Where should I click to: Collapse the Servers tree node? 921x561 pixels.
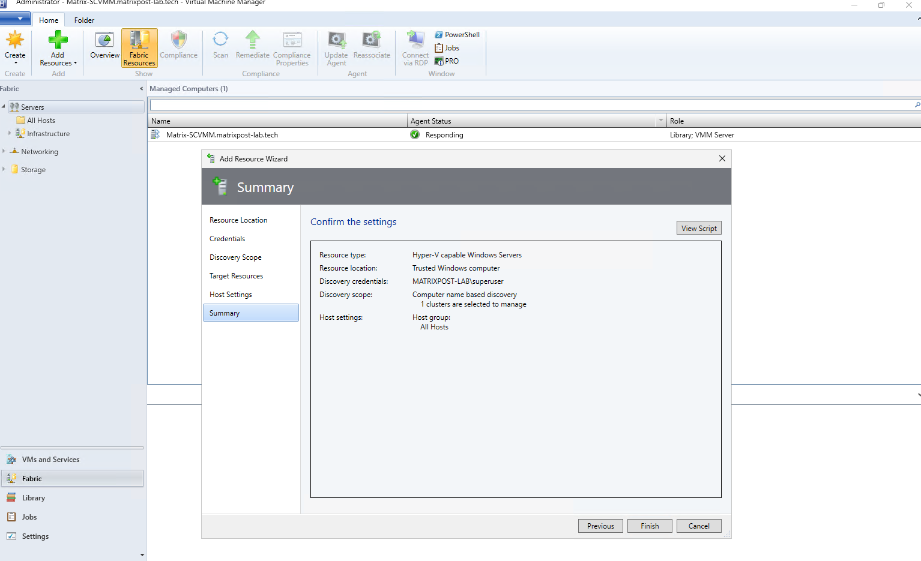point(4,107)
